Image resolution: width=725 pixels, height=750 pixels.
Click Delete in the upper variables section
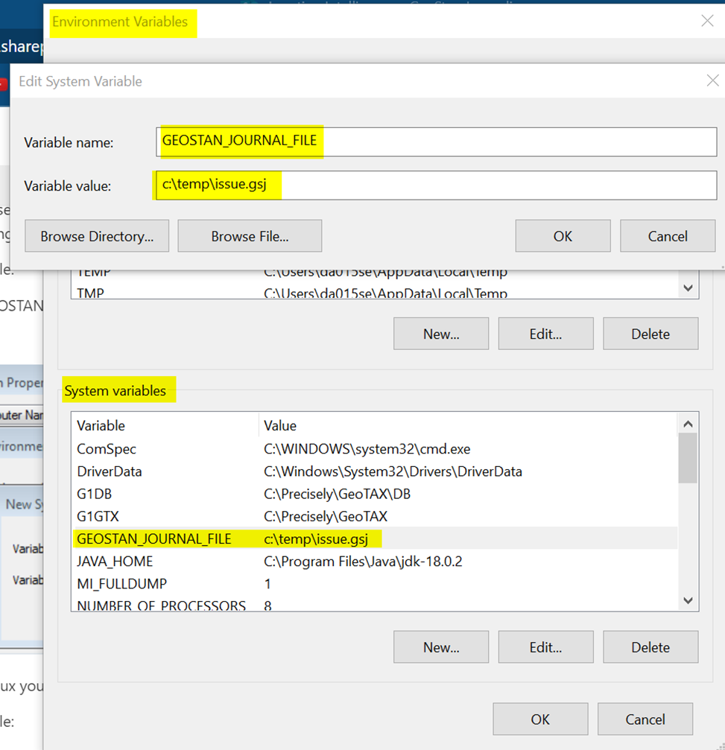(650, 333)
